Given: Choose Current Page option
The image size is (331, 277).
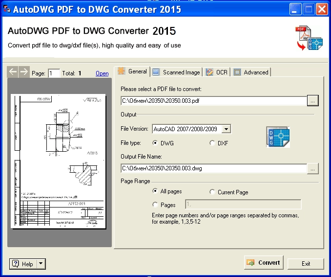Looking at the screenshot, I should coord(212,192).
